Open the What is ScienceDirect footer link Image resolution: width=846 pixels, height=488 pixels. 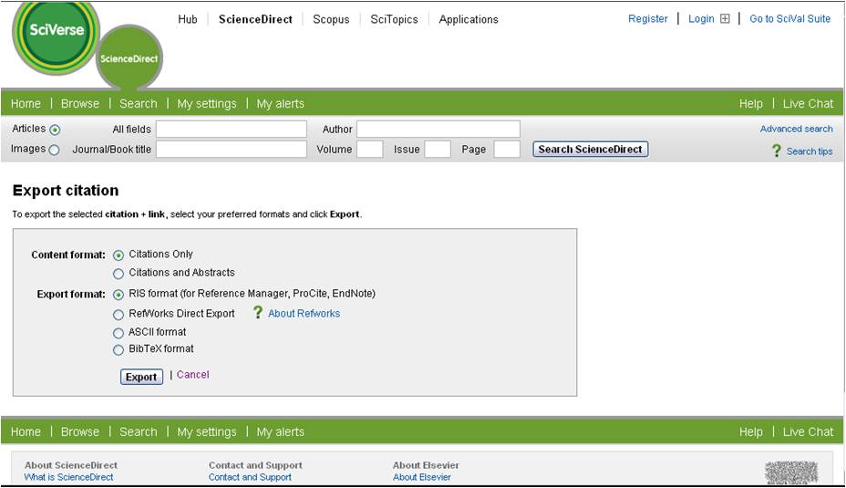point(68,477)
